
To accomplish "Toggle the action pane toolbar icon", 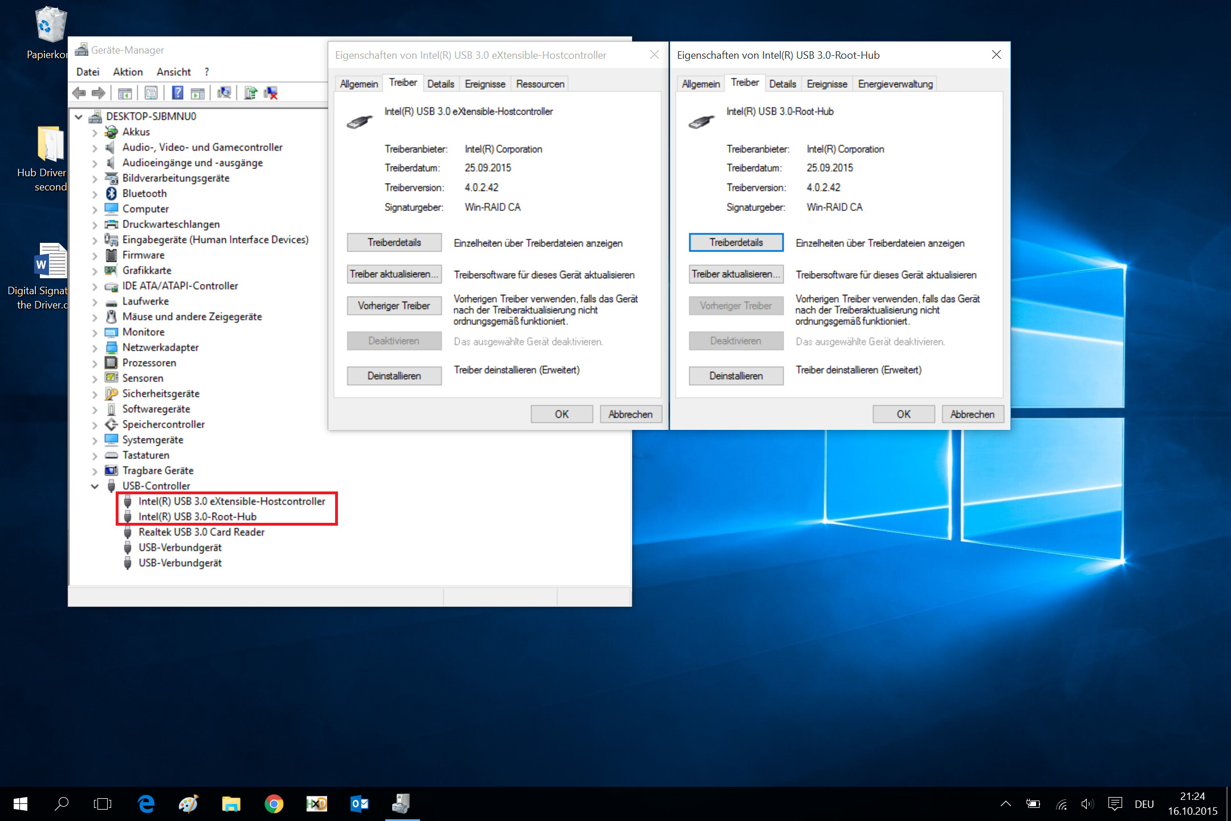I will click(x=198, y=93).
